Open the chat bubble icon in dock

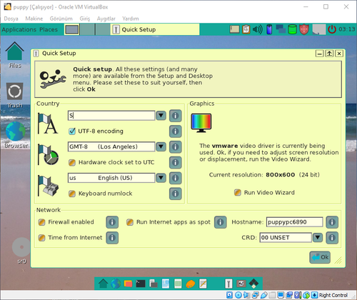point(128,284)
